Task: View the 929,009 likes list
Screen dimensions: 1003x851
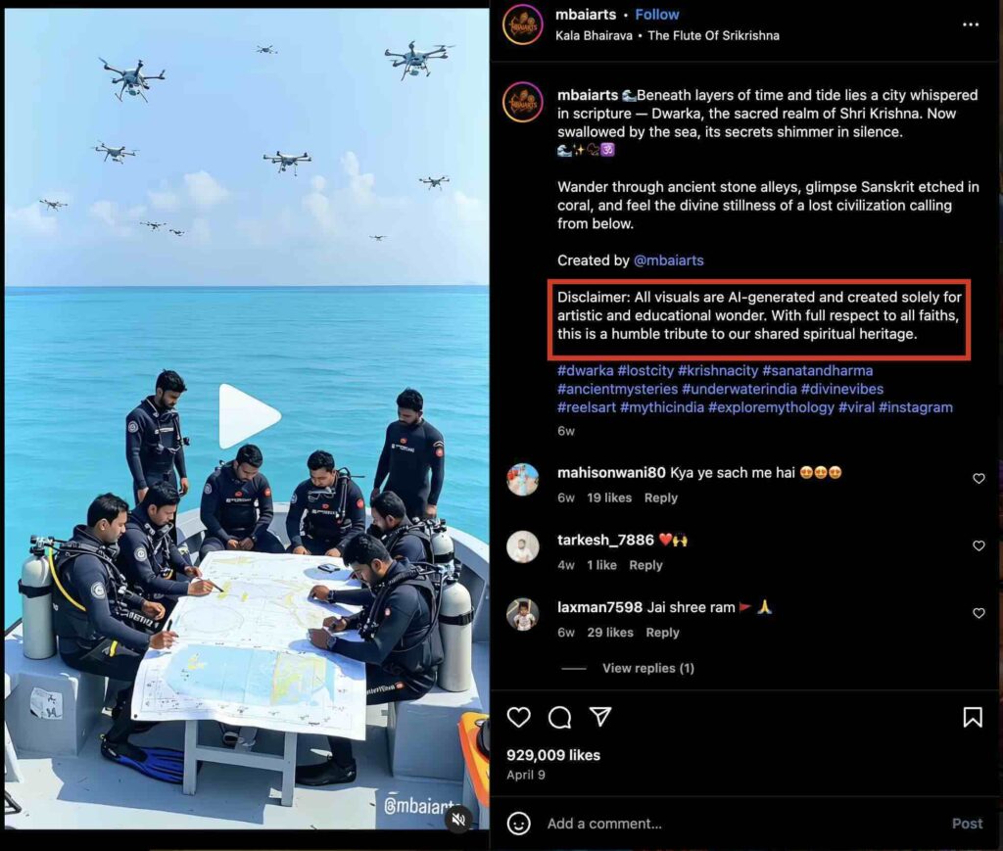Action: point(553,755)
